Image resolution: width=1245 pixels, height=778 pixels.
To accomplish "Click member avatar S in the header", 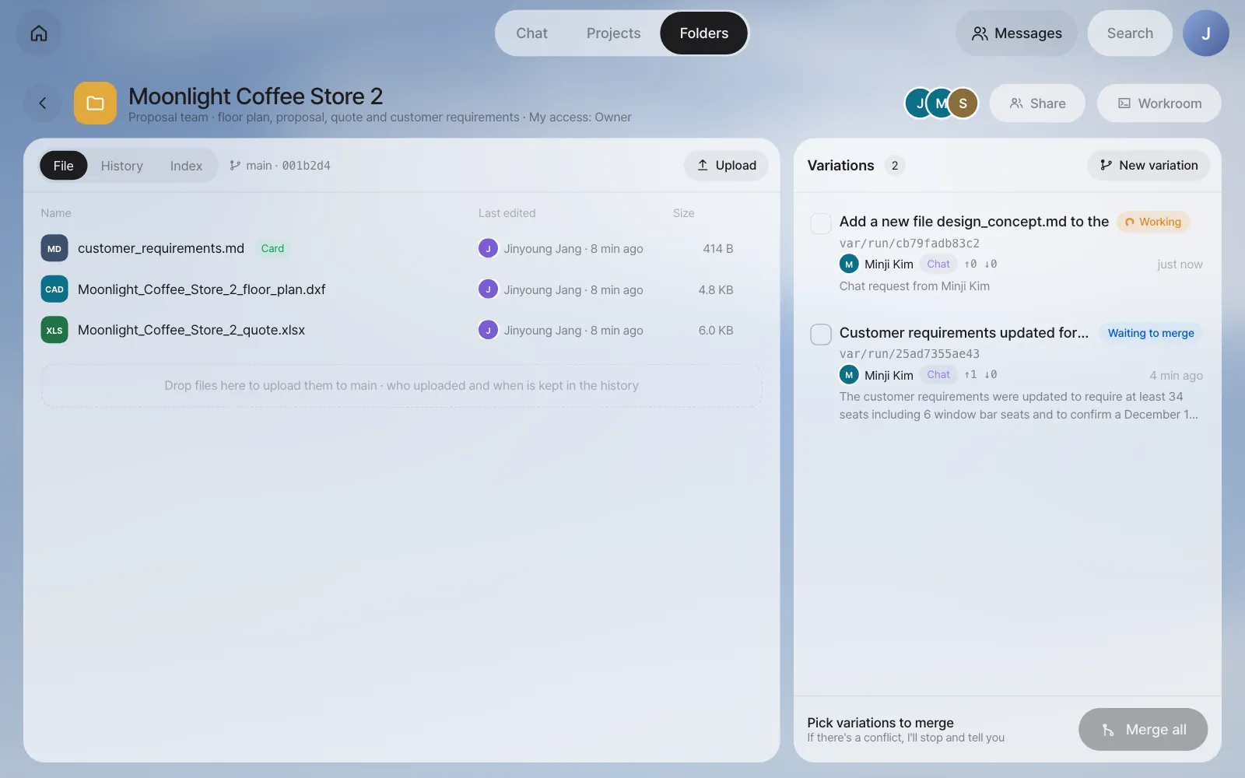I will tap(963, 103).
